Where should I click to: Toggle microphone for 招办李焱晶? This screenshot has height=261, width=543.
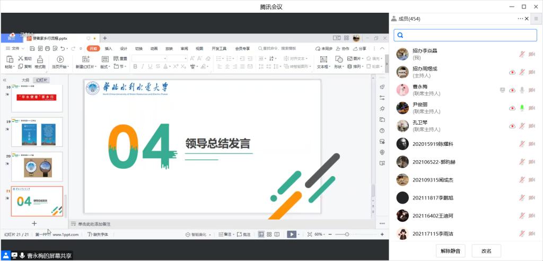pos(522,54)
